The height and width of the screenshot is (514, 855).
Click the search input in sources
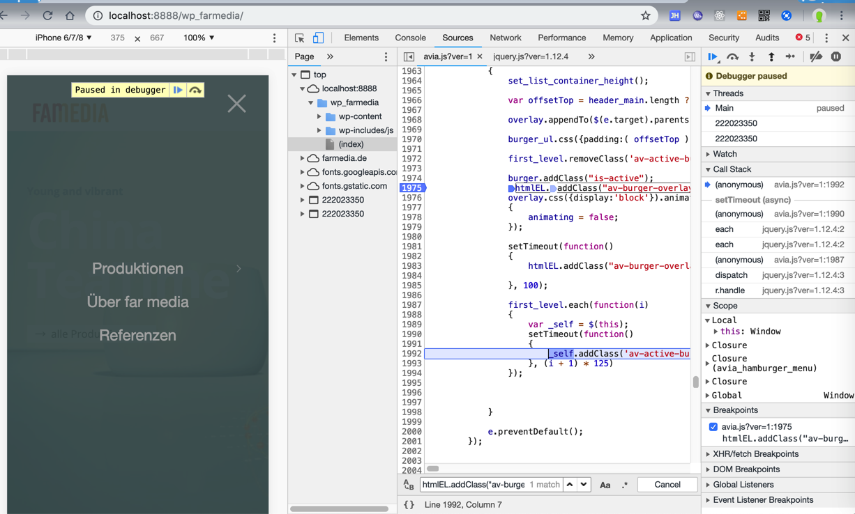click(x=473, y=485)
